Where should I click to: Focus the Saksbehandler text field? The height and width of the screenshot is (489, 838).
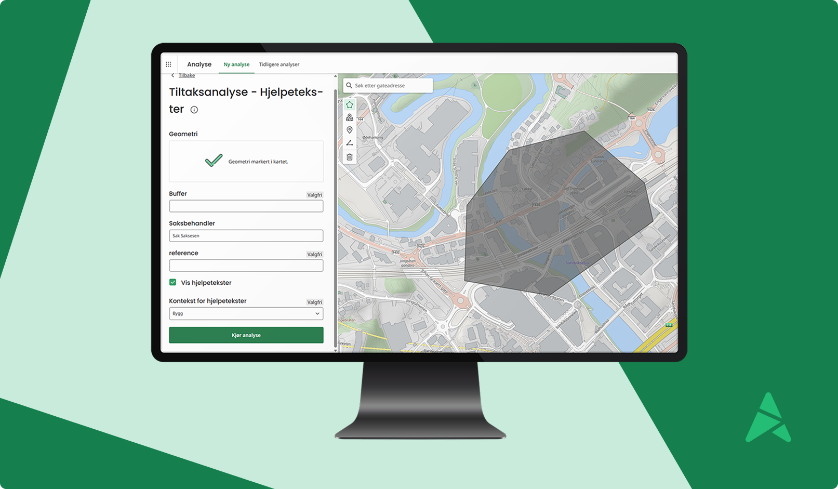pyautogui.click(x=246, y=236)
